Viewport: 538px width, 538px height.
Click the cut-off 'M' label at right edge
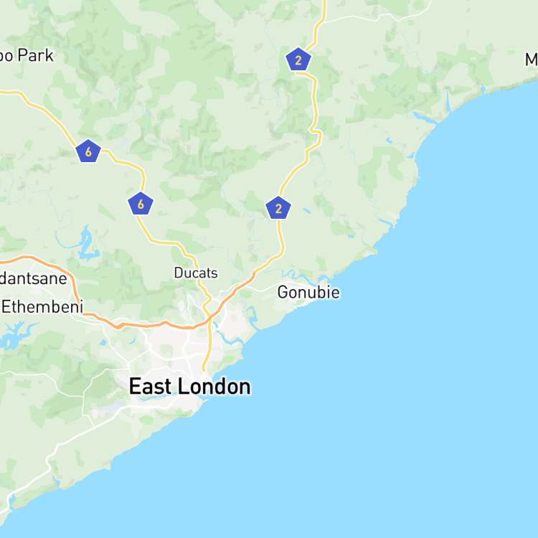(531, 60)
